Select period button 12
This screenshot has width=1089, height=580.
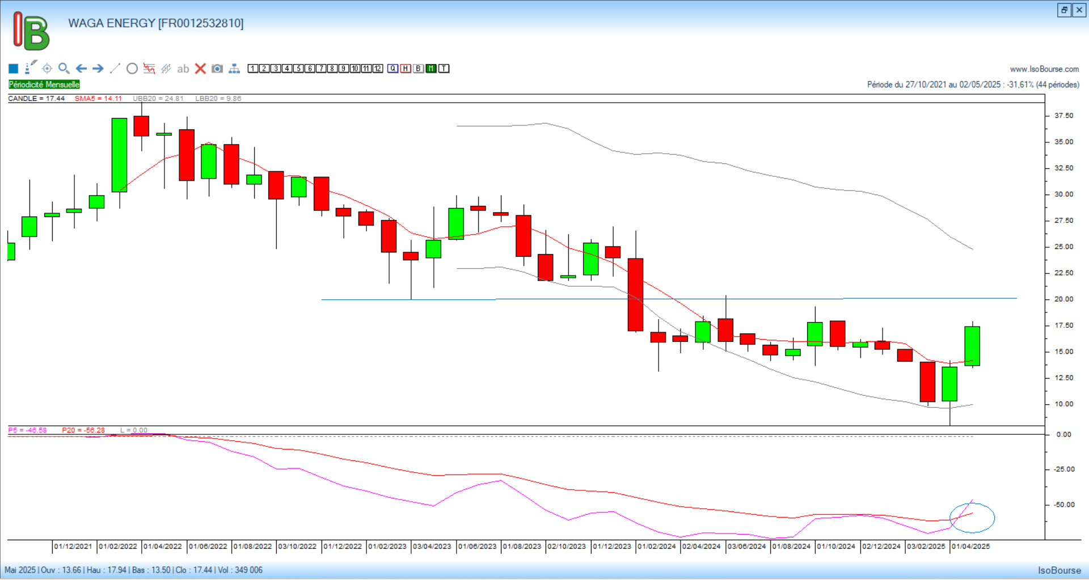pos(378,69)
